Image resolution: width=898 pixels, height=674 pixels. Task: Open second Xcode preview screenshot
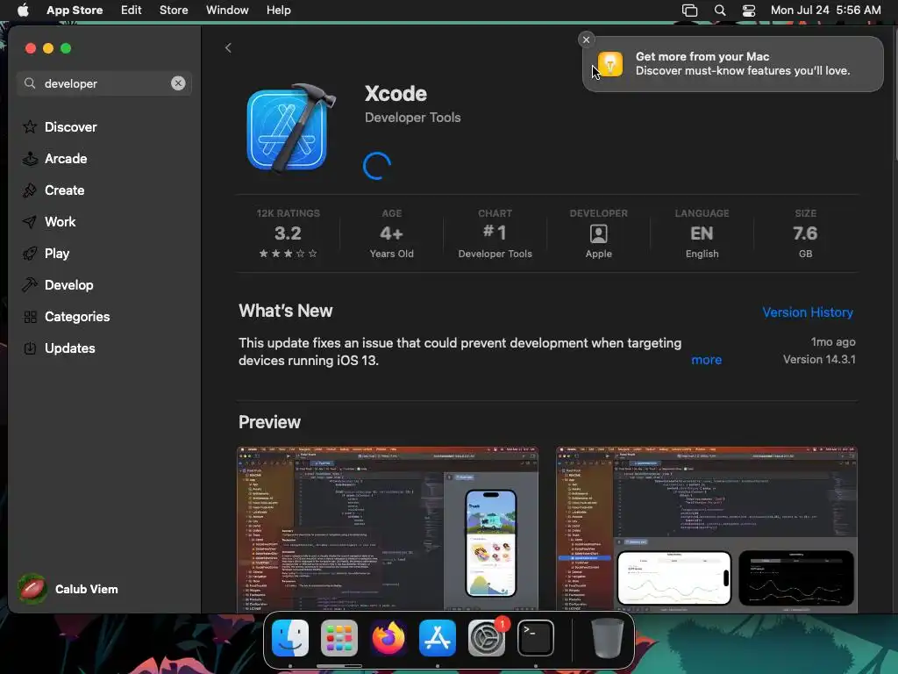tap(707, 528)
